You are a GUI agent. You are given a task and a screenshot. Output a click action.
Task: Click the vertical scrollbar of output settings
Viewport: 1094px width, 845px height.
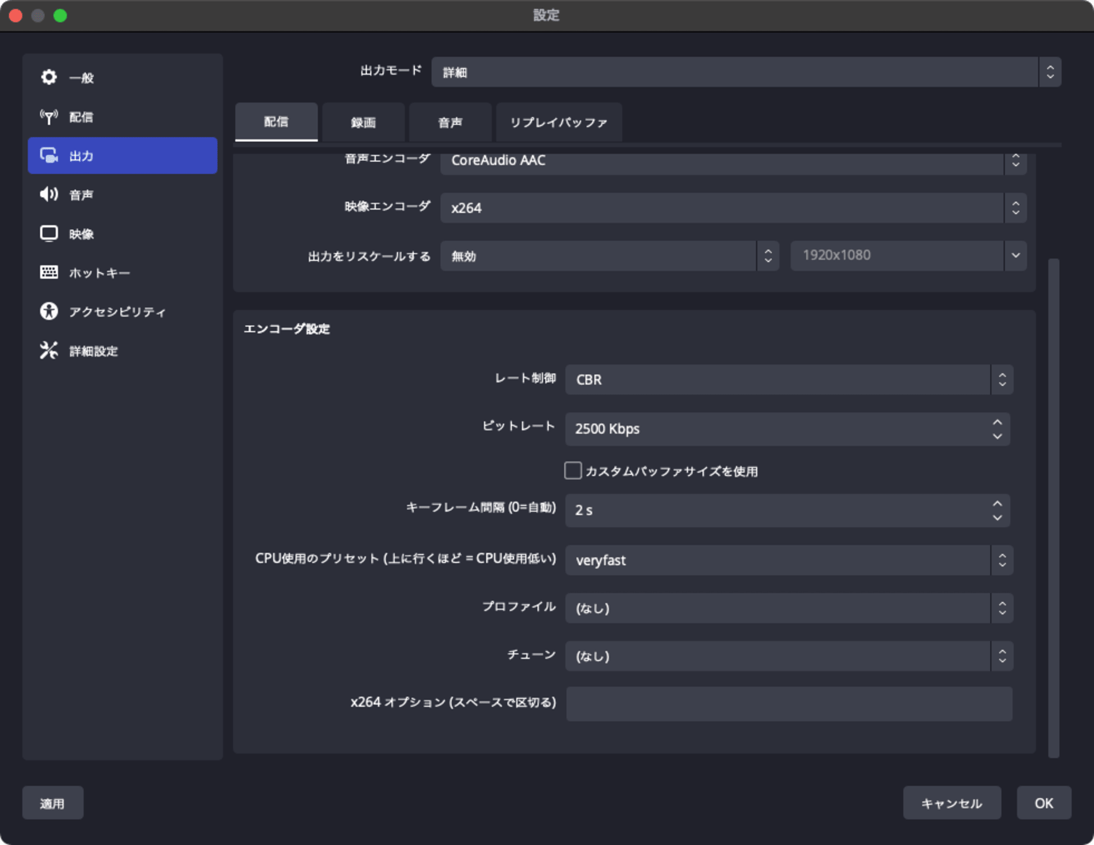point(1054,509)
